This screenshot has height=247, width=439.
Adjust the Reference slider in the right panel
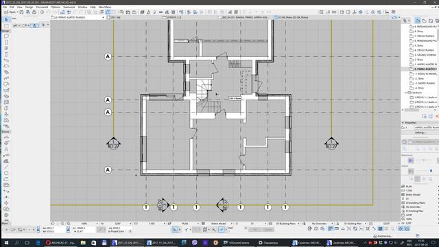tap(424, 161)
